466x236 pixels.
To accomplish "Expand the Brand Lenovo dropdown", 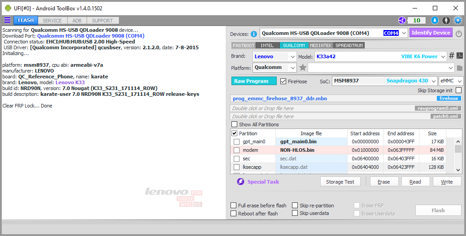I will click(x=293, y=56).
